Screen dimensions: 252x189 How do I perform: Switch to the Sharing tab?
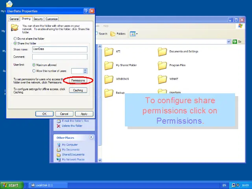(x=26, y=19)
